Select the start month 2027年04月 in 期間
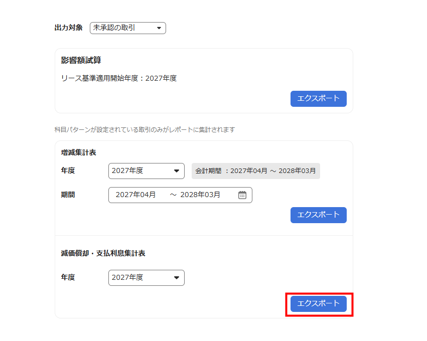Image resolution: width=427 pixels, height=341 pixels. coord(136,195)
